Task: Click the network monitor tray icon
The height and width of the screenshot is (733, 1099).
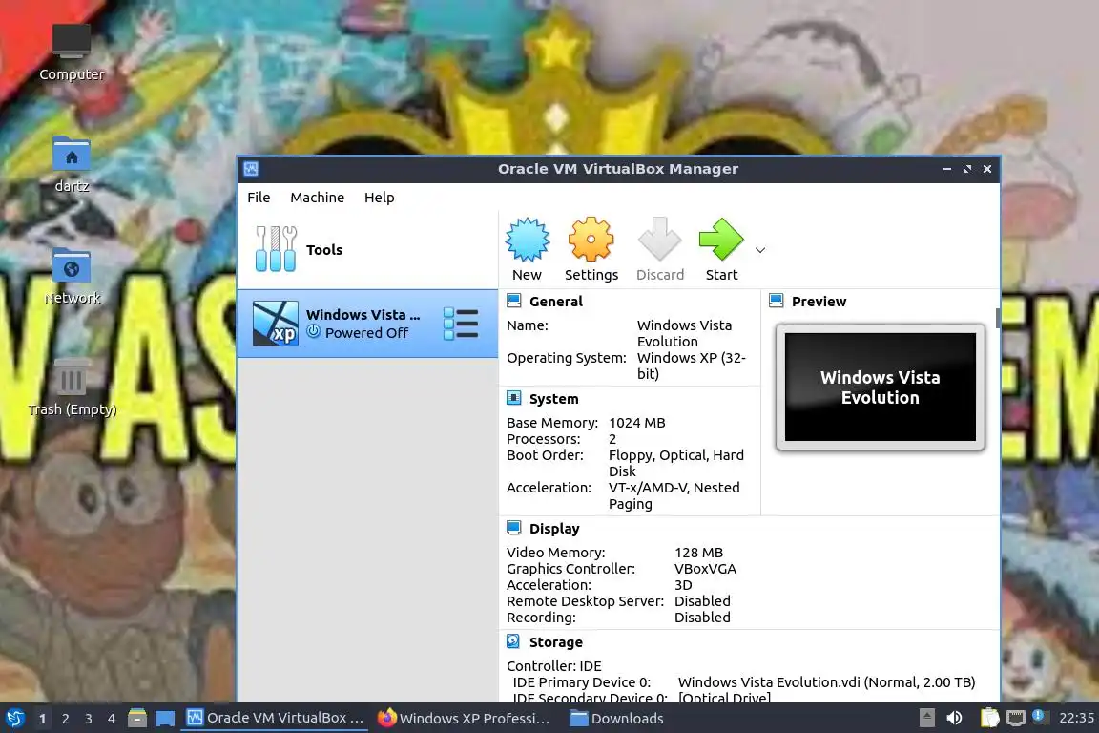Action: pos(1016,719)
